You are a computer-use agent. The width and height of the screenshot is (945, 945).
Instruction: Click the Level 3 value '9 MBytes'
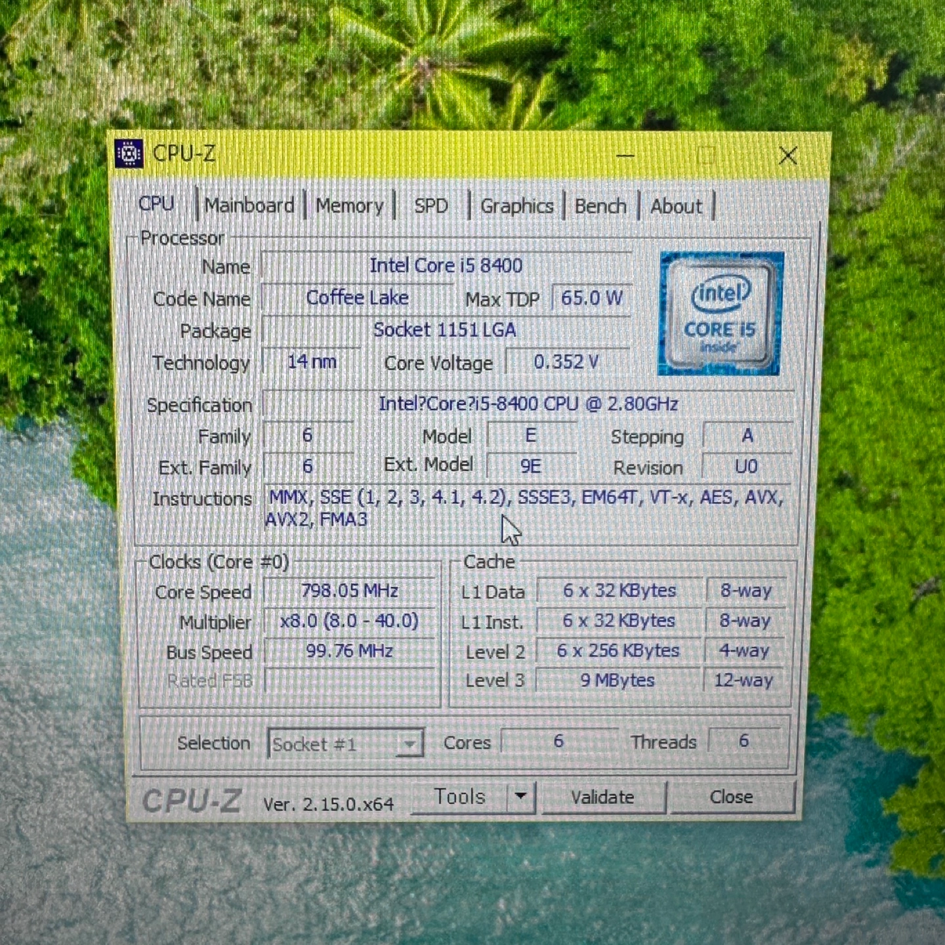point(618,680)
